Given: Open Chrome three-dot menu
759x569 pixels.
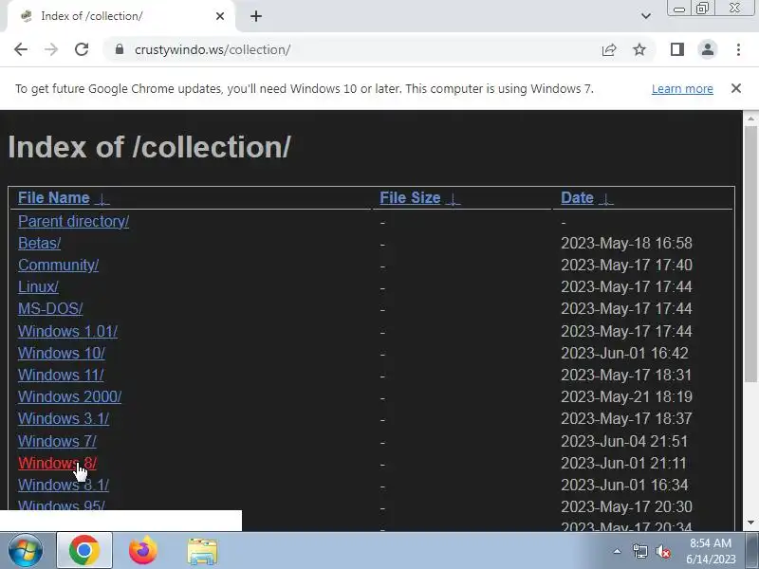Looking at the screenshot, I should click(738, 49).
